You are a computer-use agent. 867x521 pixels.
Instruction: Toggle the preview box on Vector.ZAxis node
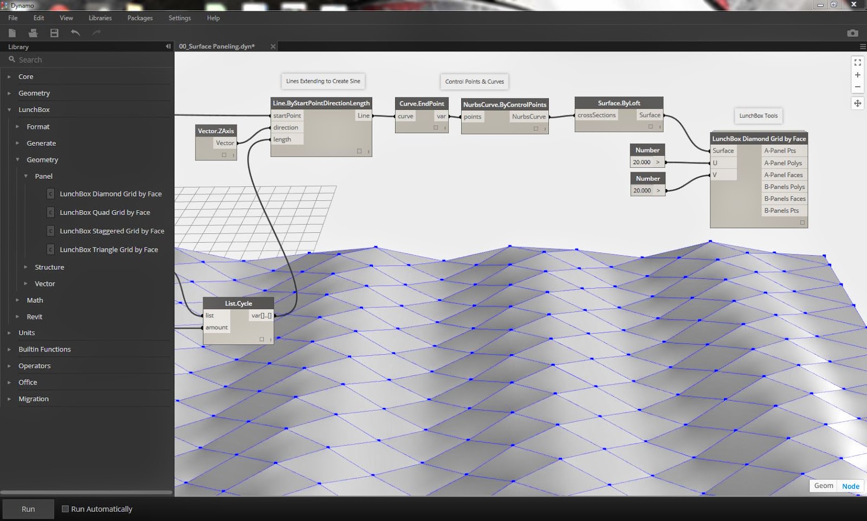tap(224, 155)
